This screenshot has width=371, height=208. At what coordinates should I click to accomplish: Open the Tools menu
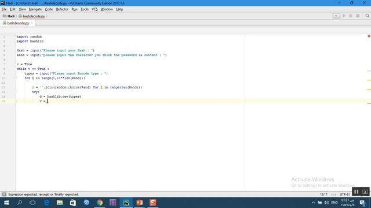[85, 9]
